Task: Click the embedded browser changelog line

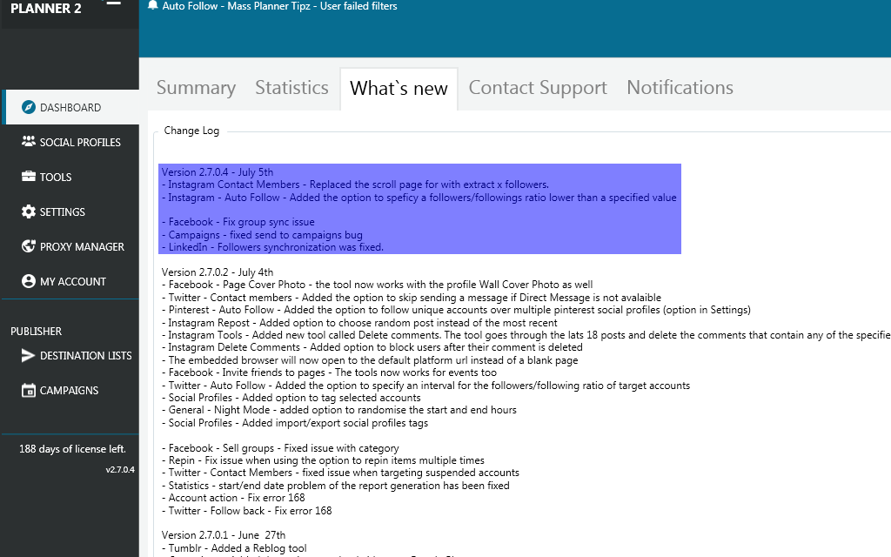Action: click(x=369, y=360)
